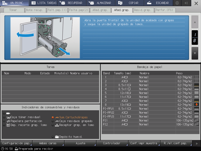Screen dimensions: 201x151
Task: Select the ALMACENAR store function
Action: click(101, 3)
